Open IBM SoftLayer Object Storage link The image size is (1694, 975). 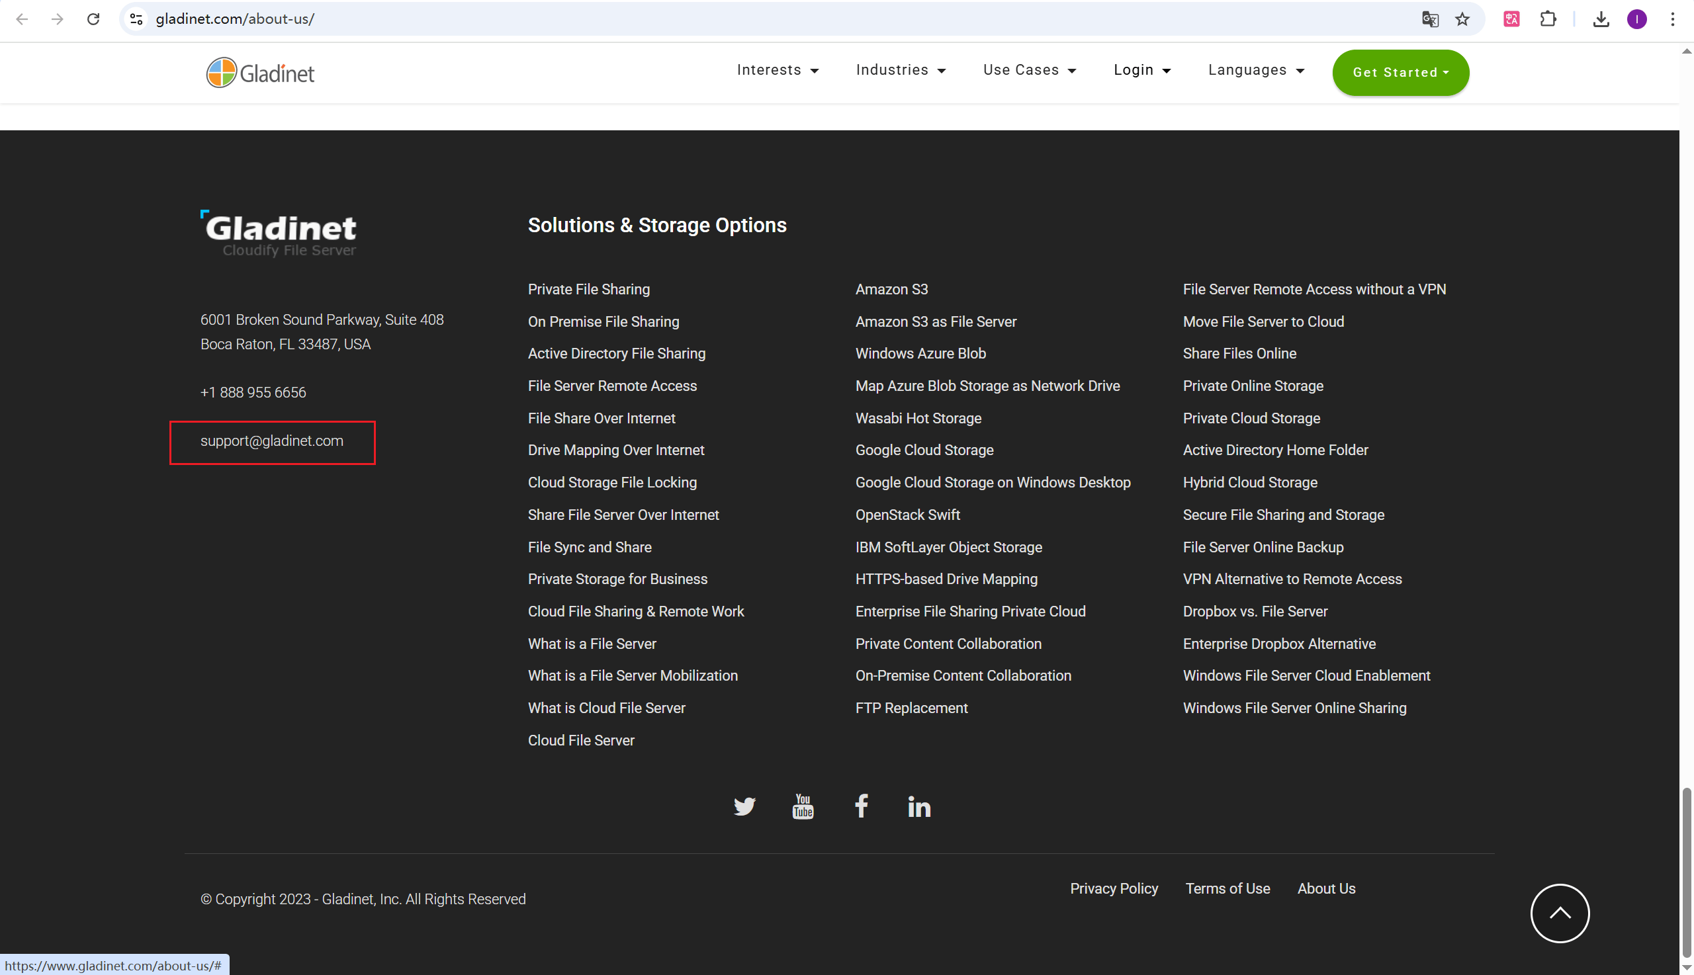[948, 547]
